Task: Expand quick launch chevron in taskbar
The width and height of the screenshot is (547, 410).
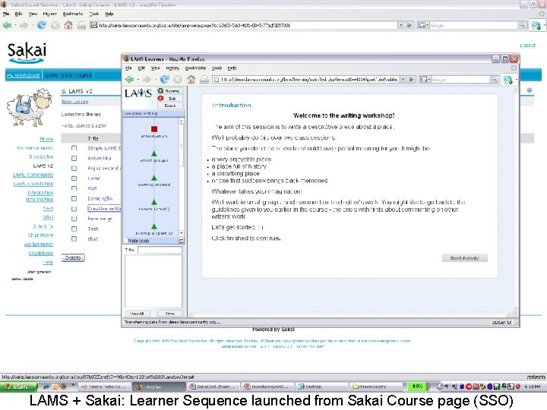Action: click(x=73, y=385)
